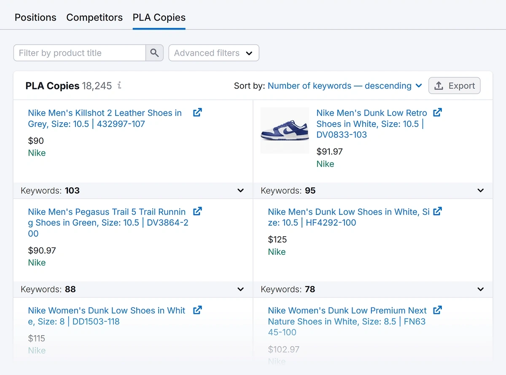Image resolution: width=506 pixels, height=375 pixels.
Task: Open external link for Killshot 2 Leather Shoes
Action: pyautogui.click(x=197, y=113)
